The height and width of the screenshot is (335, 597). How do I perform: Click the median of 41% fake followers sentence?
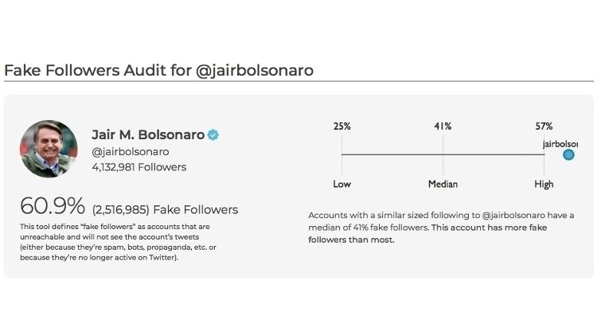(441, 228)
